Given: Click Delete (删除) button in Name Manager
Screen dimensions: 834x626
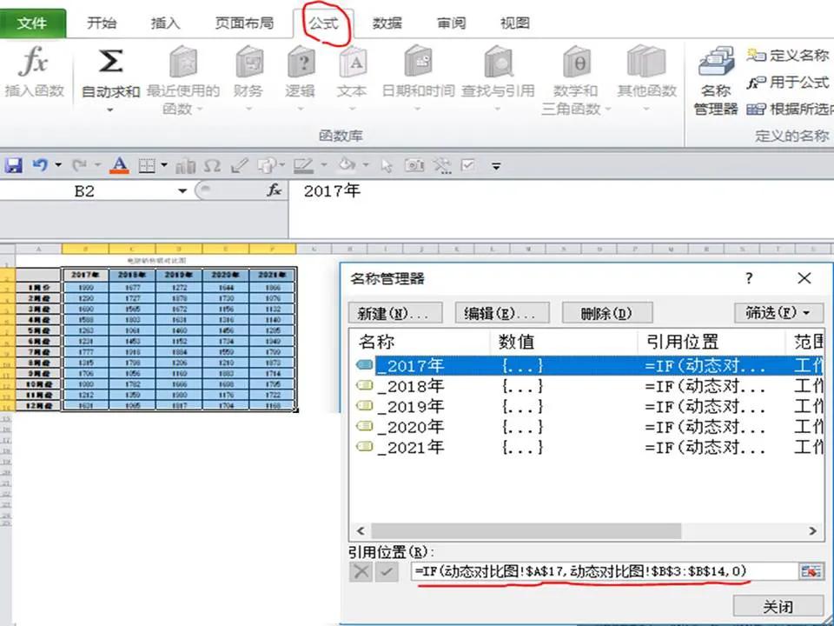Looking at the screenshot, I should pyautogui.click(x=607, y=313).
